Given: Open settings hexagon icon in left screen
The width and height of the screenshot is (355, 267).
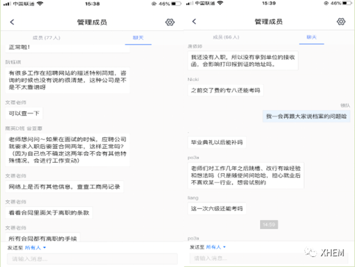Looking at the screenshot, I should (x=170, y=22).
